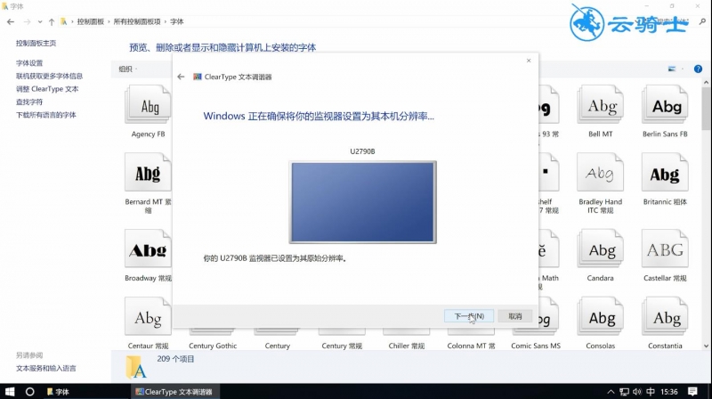Open volume control tray icon

pyautogui.click(x=637, y=392)
